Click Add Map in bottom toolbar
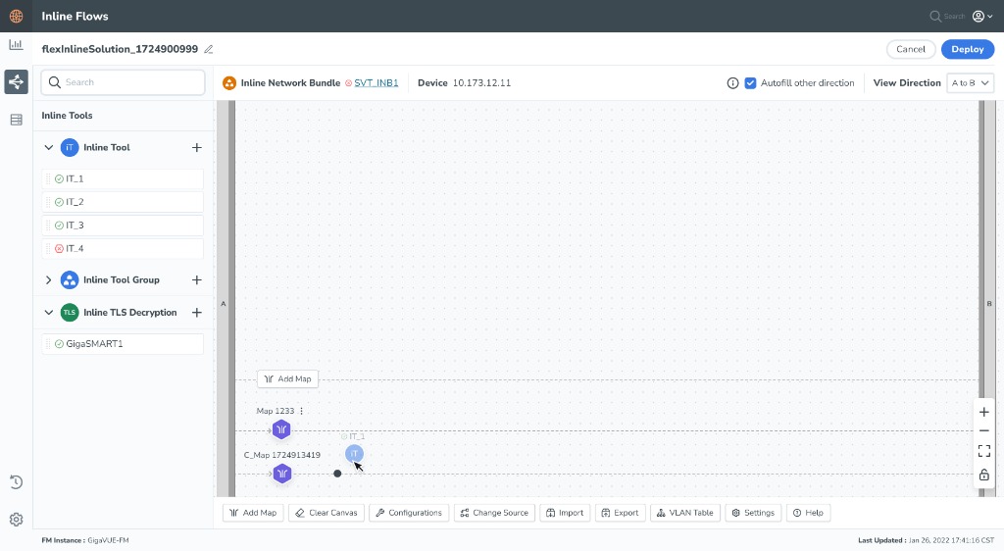 (x=253, y=513)
